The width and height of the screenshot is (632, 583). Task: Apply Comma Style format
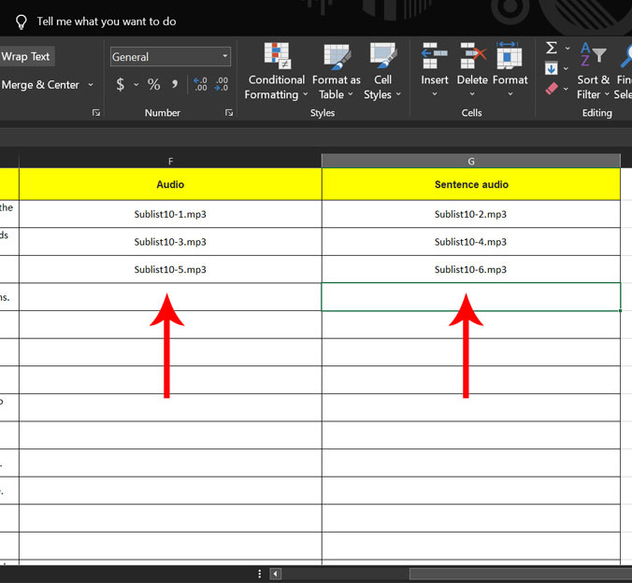point(175,85)
